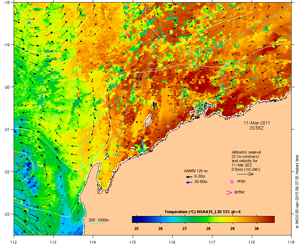Click the '11-Mar 20Z' legend line
This screenshot has width=302, height=244.
(x=242, y=165)
